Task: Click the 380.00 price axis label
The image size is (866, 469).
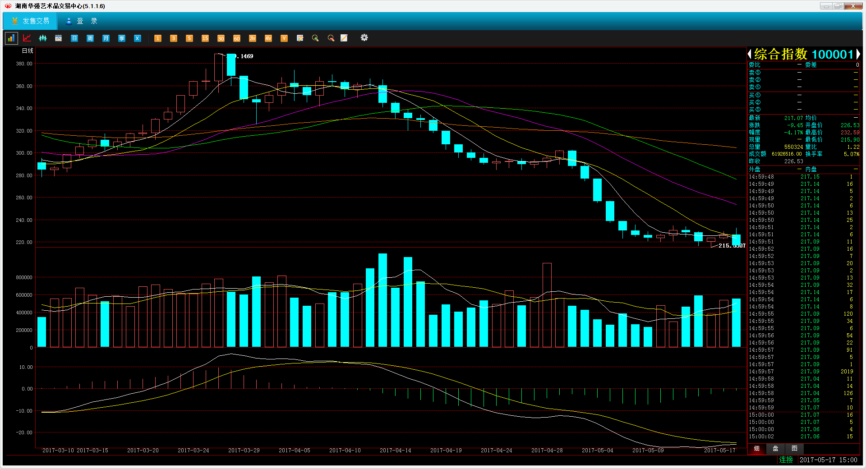Action: 24,64
